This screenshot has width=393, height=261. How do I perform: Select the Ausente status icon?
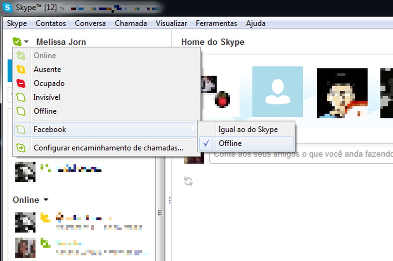tap(21, 70)
